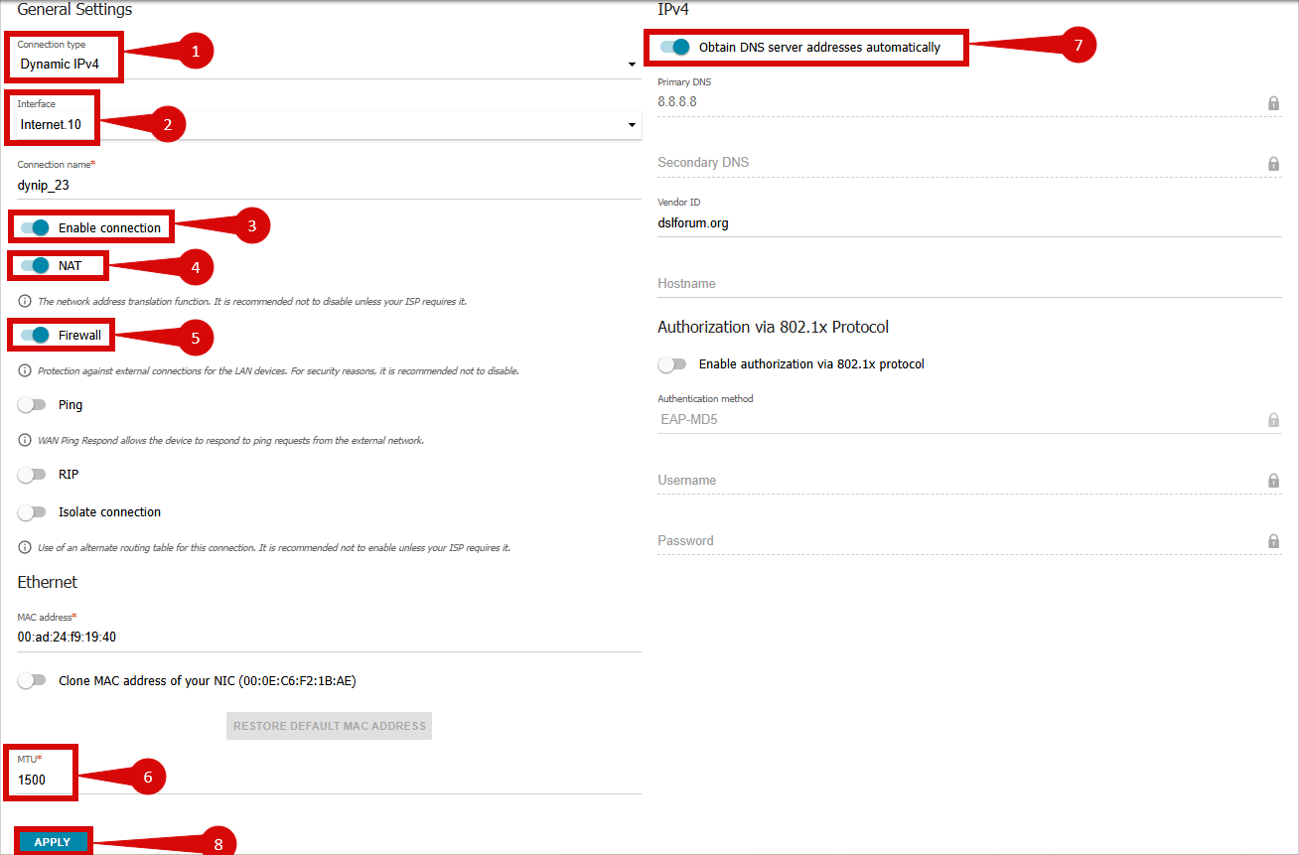Screen dimensions: 1299x855
Task: Enable the Ping toggle
Action: coord(33,405)
